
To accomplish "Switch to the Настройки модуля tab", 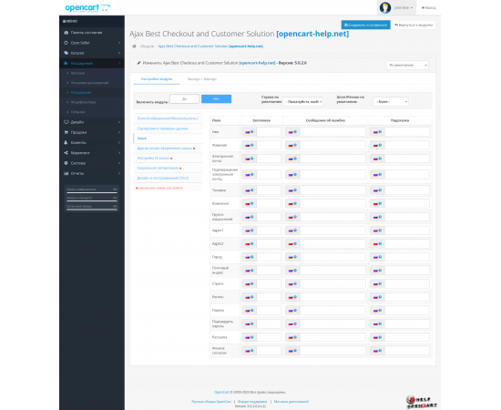I will point(157,79).
